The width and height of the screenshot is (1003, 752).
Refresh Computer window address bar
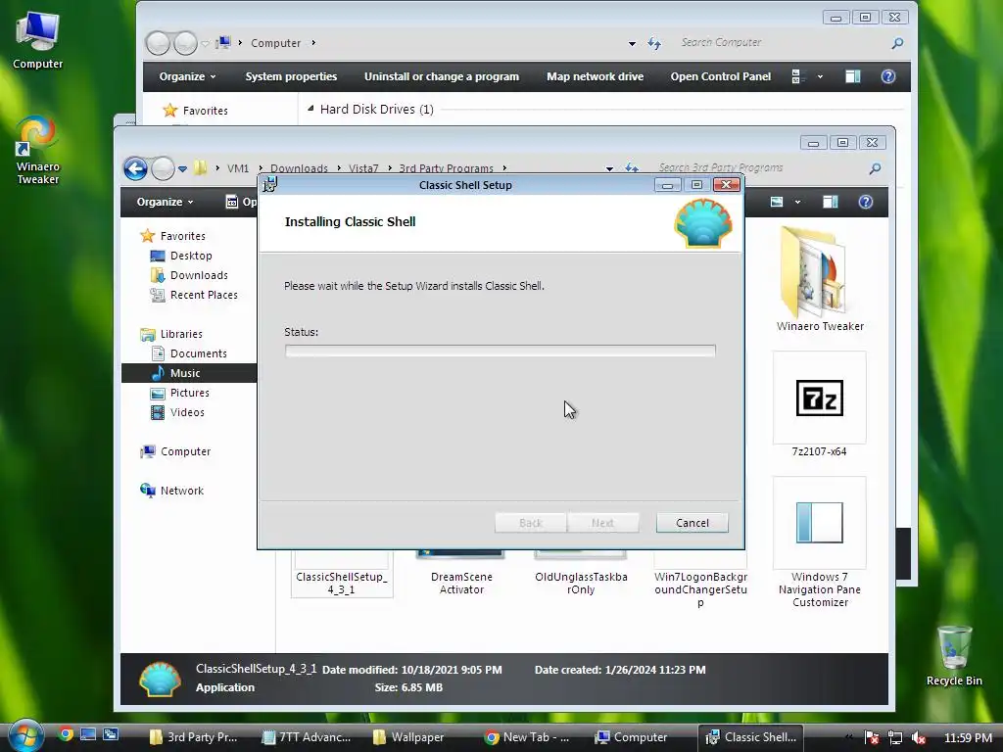tap(653, 43)
